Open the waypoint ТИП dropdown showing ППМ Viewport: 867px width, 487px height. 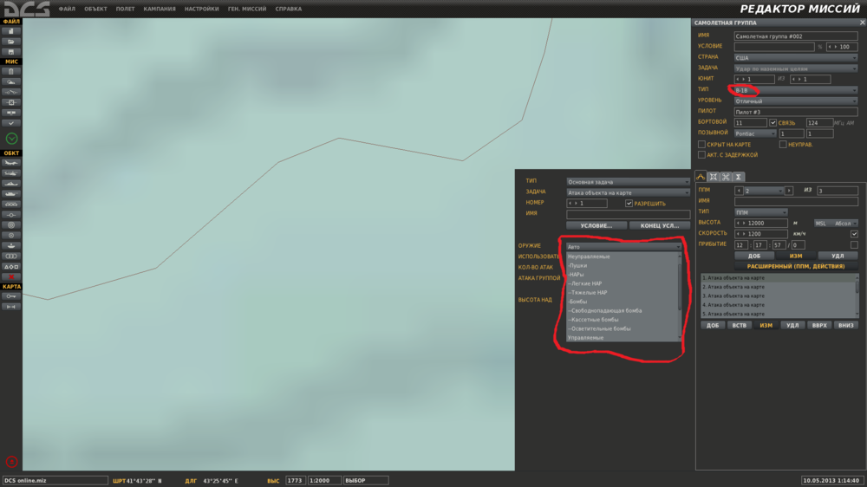(761, 212)
